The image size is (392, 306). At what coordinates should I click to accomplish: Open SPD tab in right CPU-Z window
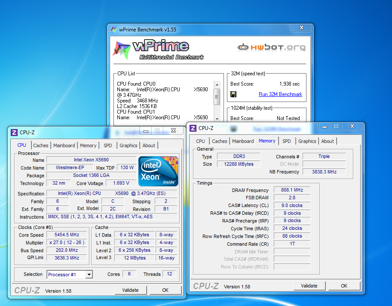[x=287, y=141]
